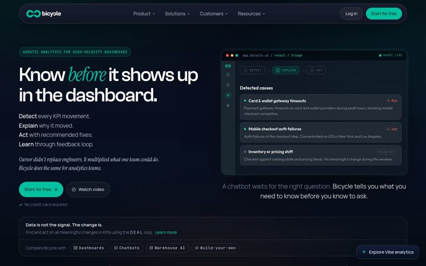Click Start for free in the navbar
This screenshot has height=266, width=426.
click(384, 14)
